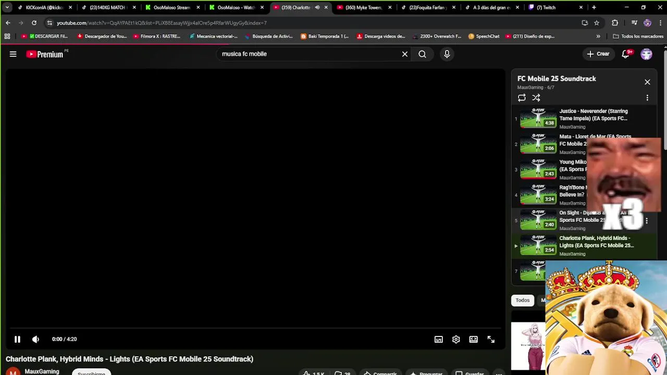
Task: Reload the page
Action: [x=34, y=23]
